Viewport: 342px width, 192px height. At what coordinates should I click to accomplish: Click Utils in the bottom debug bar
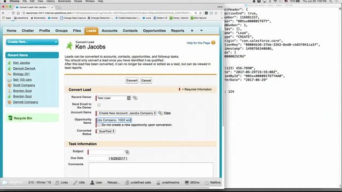pos(79,182)
